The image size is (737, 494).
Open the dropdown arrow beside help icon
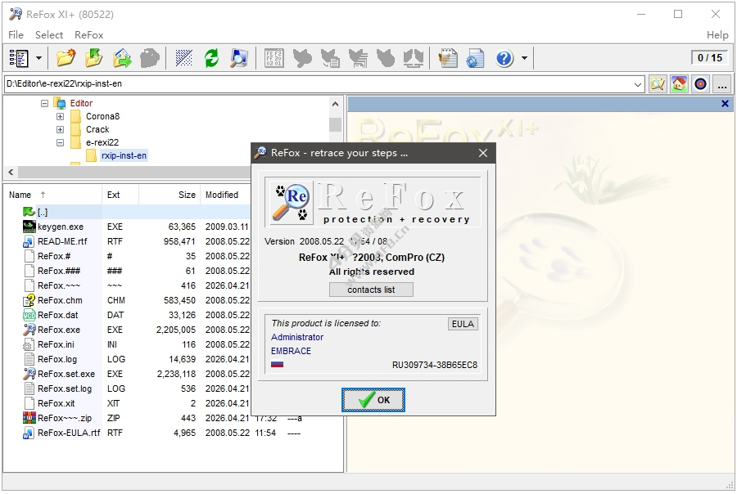(x=525, y=58)
